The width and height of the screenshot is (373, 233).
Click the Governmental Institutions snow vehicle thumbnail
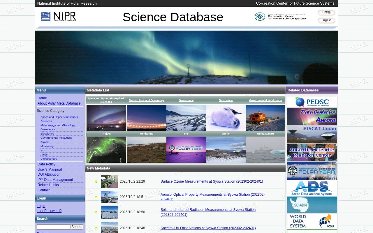coord(265,118)
